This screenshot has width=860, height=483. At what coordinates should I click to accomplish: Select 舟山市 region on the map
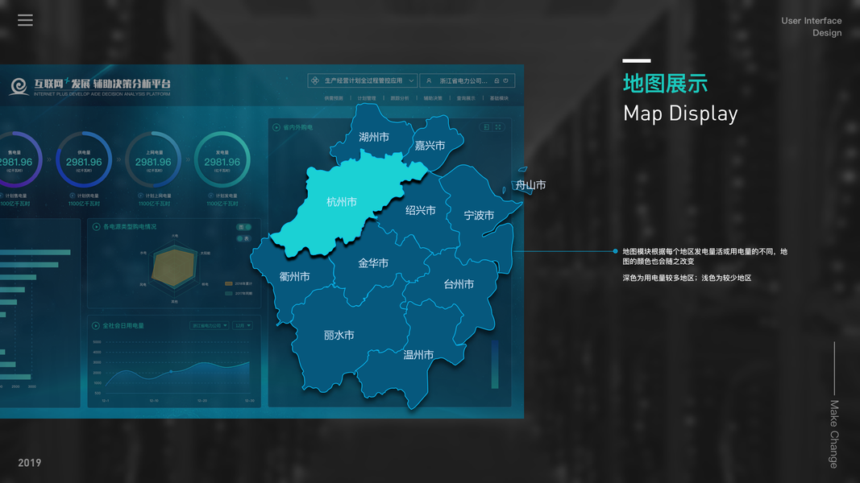530,185
